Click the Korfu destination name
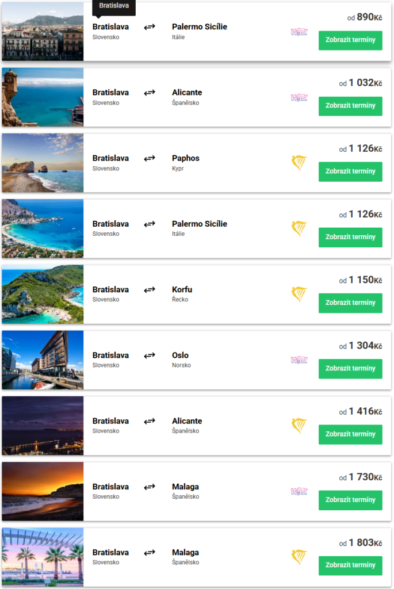 (182, 289)
